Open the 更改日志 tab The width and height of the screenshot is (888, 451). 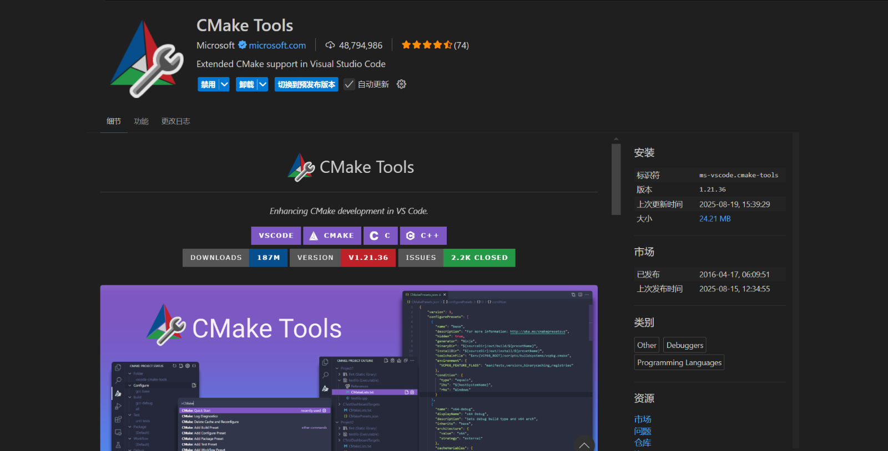pyautogui.click(x=175, y=121)
